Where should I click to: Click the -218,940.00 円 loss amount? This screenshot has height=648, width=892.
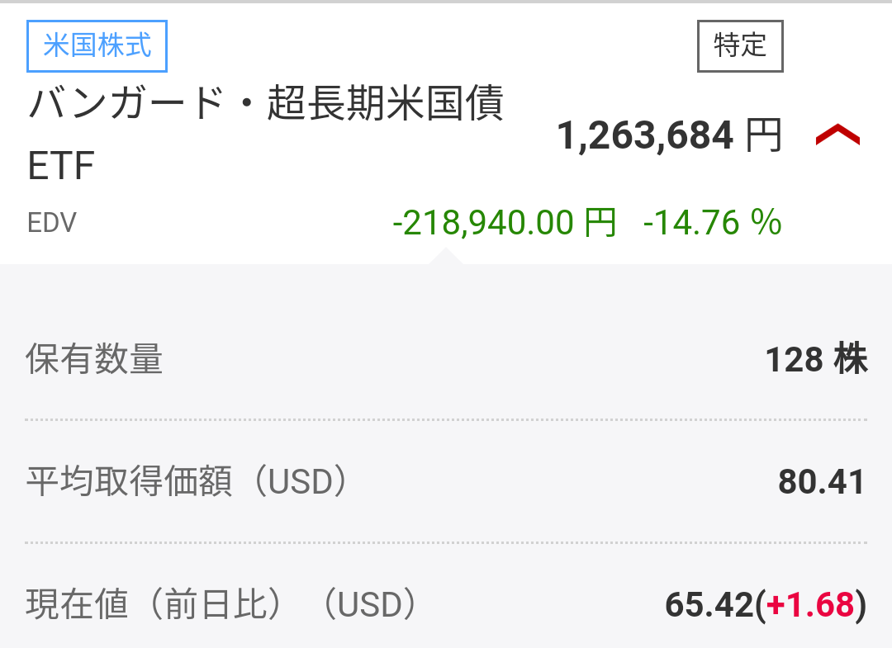[504, 223]
